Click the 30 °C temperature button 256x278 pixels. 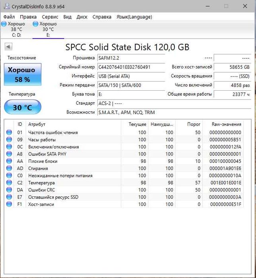pos(23,107)
